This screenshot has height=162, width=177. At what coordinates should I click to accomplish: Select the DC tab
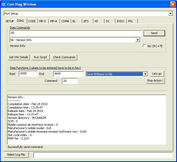pyautogui.click(x=109, y=21)
